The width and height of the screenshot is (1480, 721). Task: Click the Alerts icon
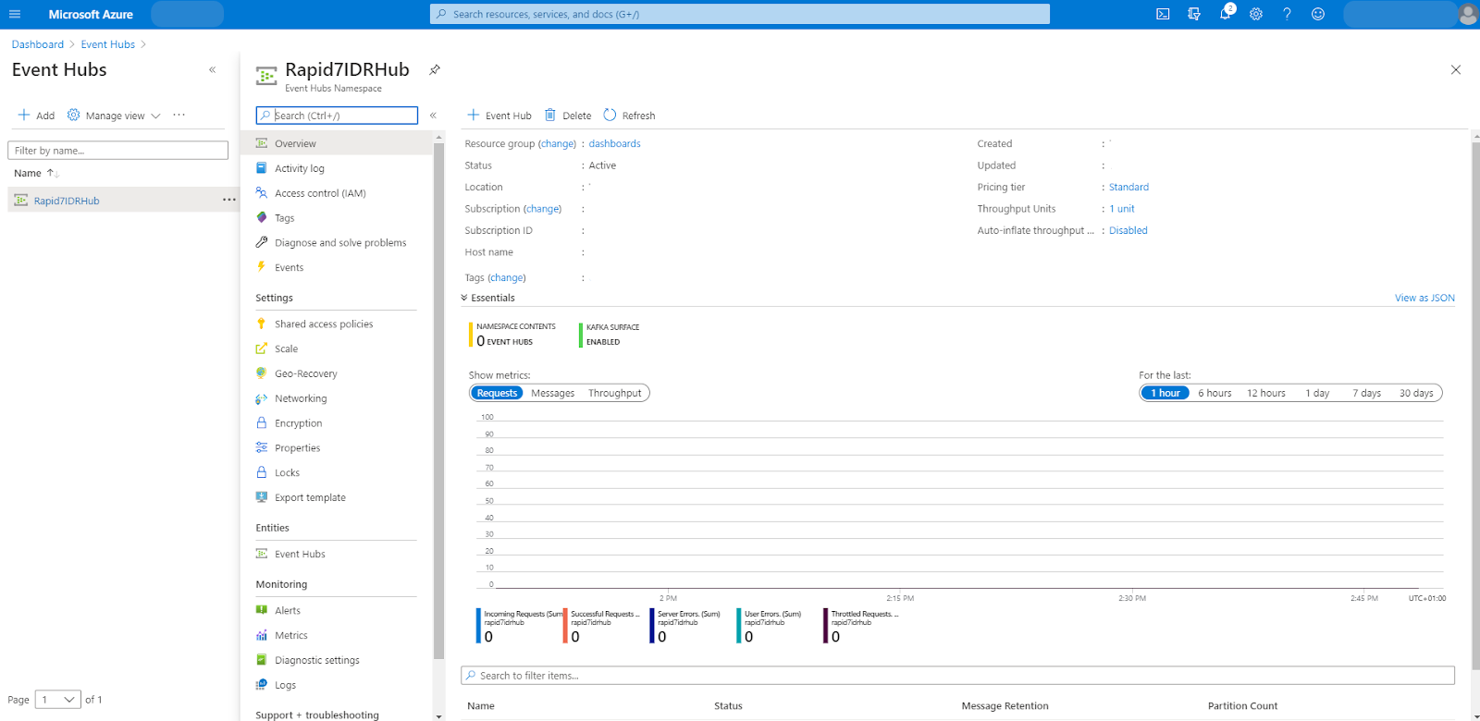click(x=262, y=610)
